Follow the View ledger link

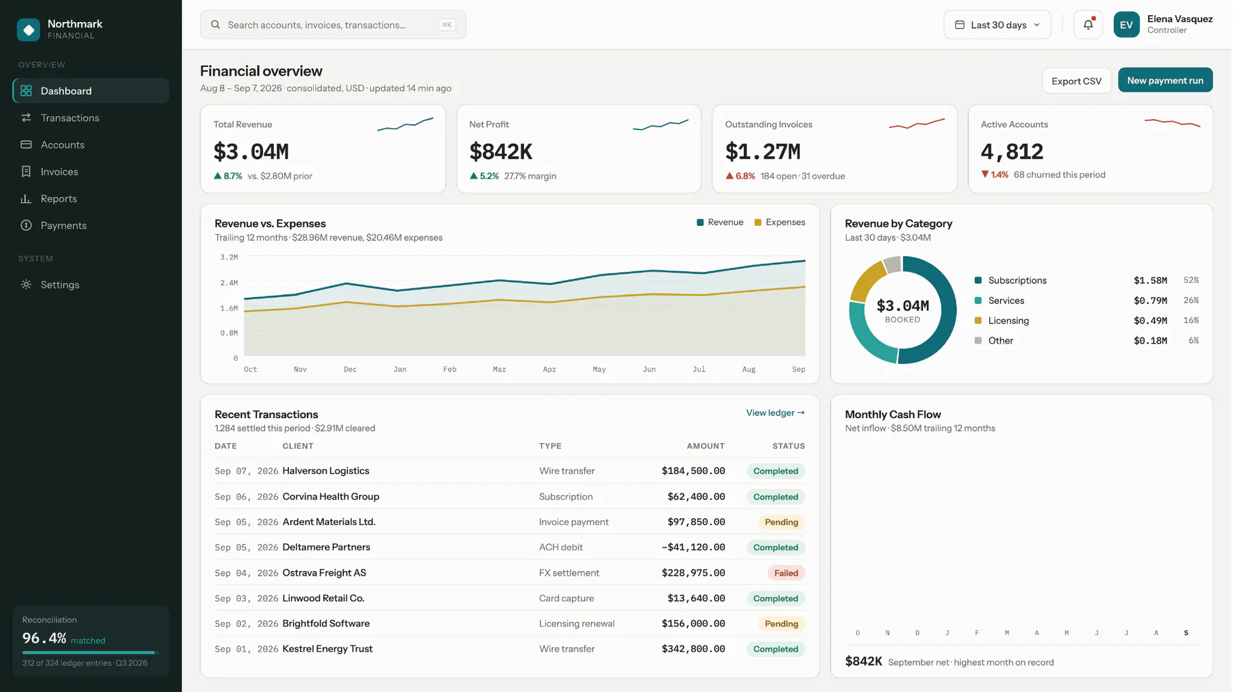[775, 413]
